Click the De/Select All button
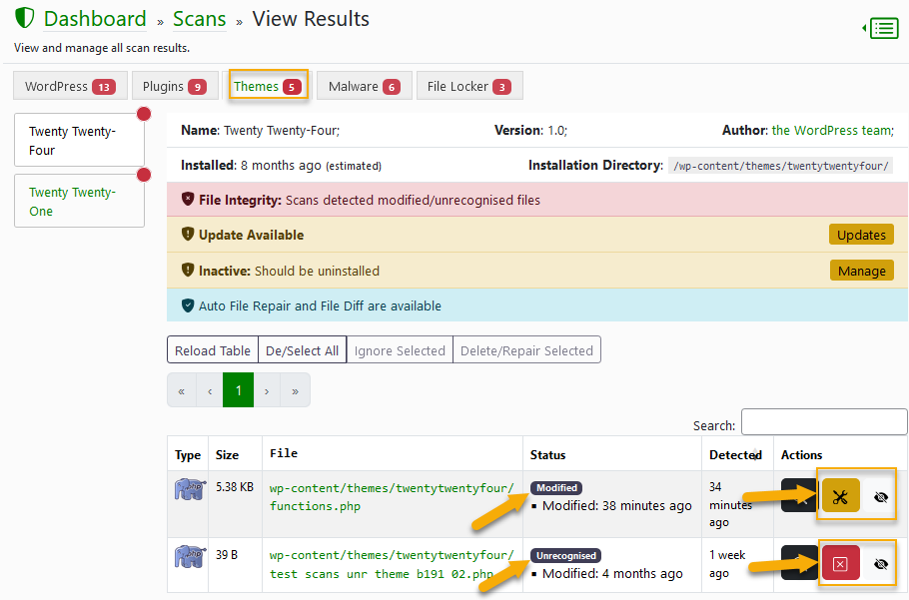This screenshot has height=600, width=909. point(302,350)
